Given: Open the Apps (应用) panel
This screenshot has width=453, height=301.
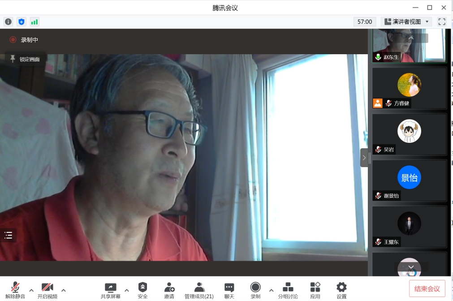Looking at the screenshot, I should pyautogui.click(x=315, y=290).
